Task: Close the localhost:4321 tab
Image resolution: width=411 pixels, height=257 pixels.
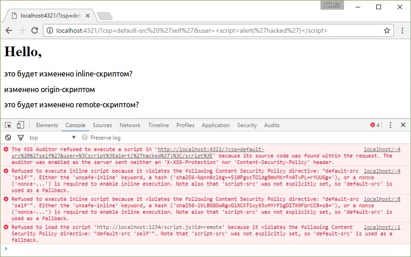Action: (88, 16)
